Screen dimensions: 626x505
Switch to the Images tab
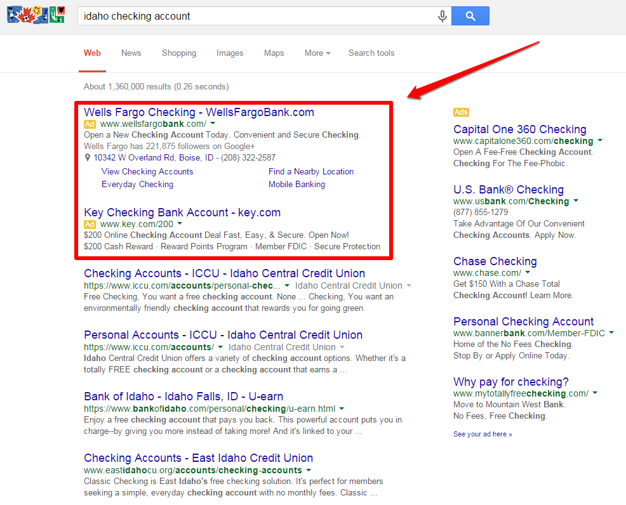point(229,53)
